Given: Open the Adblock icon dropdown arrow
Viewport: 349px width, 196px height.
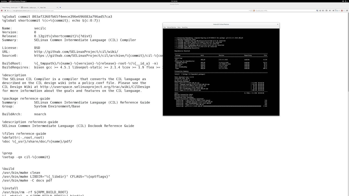Looking at the screenshot, I should [x=344, y=11].
